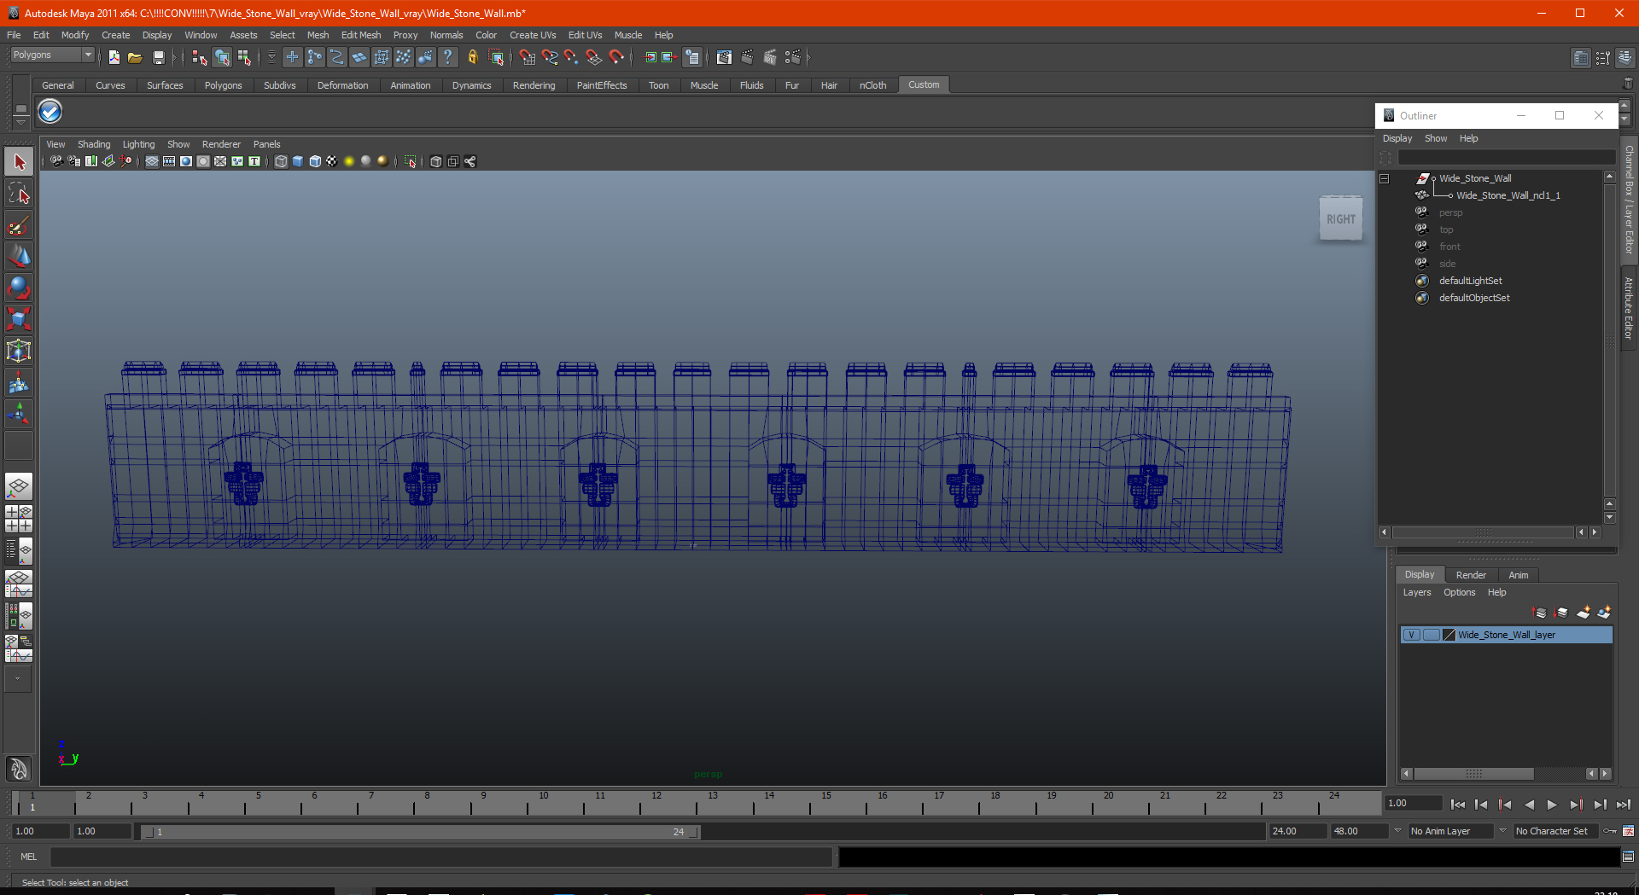Click the color swatch of Wide_Stone_Wall_layer
Screen dimensions: 1639x895
pos(1449,635)
